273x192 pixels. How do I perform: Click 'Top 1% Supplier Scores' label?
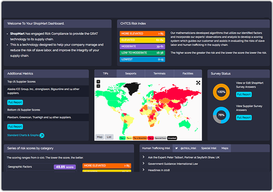(x=21, y=82)
